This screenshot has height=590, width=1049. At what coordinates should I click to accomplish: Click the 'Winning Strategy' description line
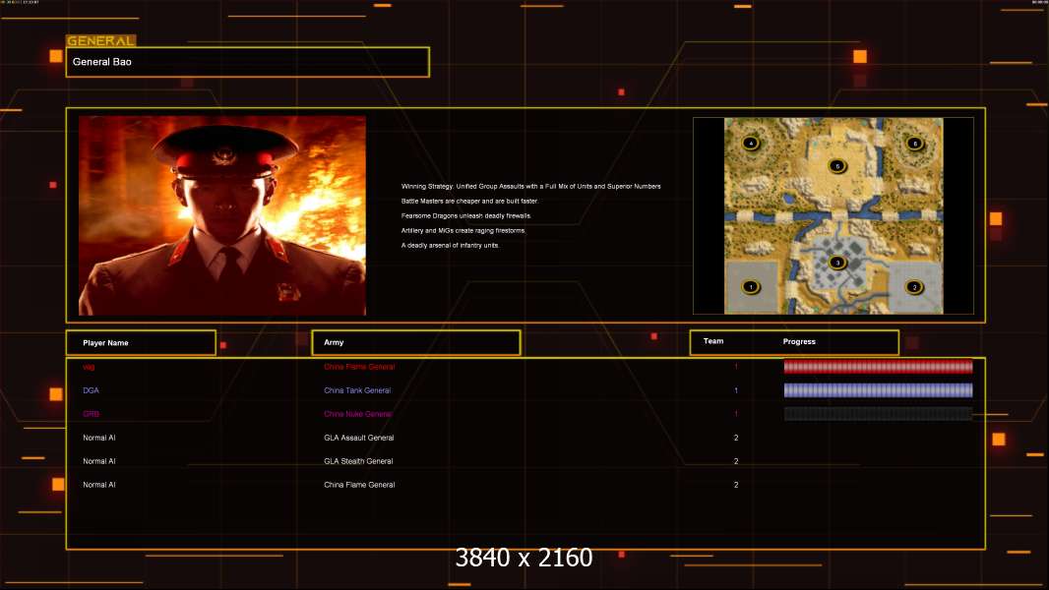[x=530, y=187]
